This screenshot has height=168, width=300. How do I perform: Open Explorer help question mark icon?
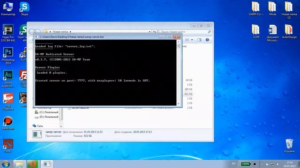(x=207, y=40)
